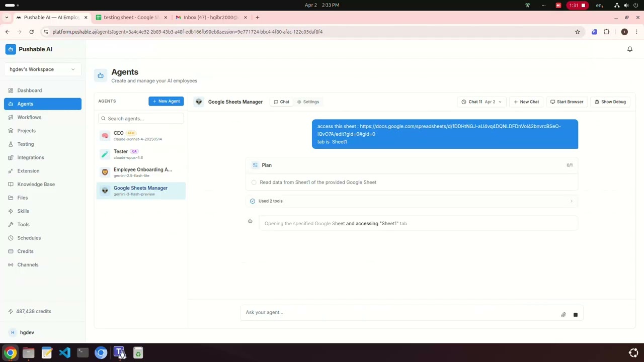Image resolution: width=644 pixels, height=362 pixels.
Task: Select the Tester agent
Action: pyautogui.click(x=141, y=154)
